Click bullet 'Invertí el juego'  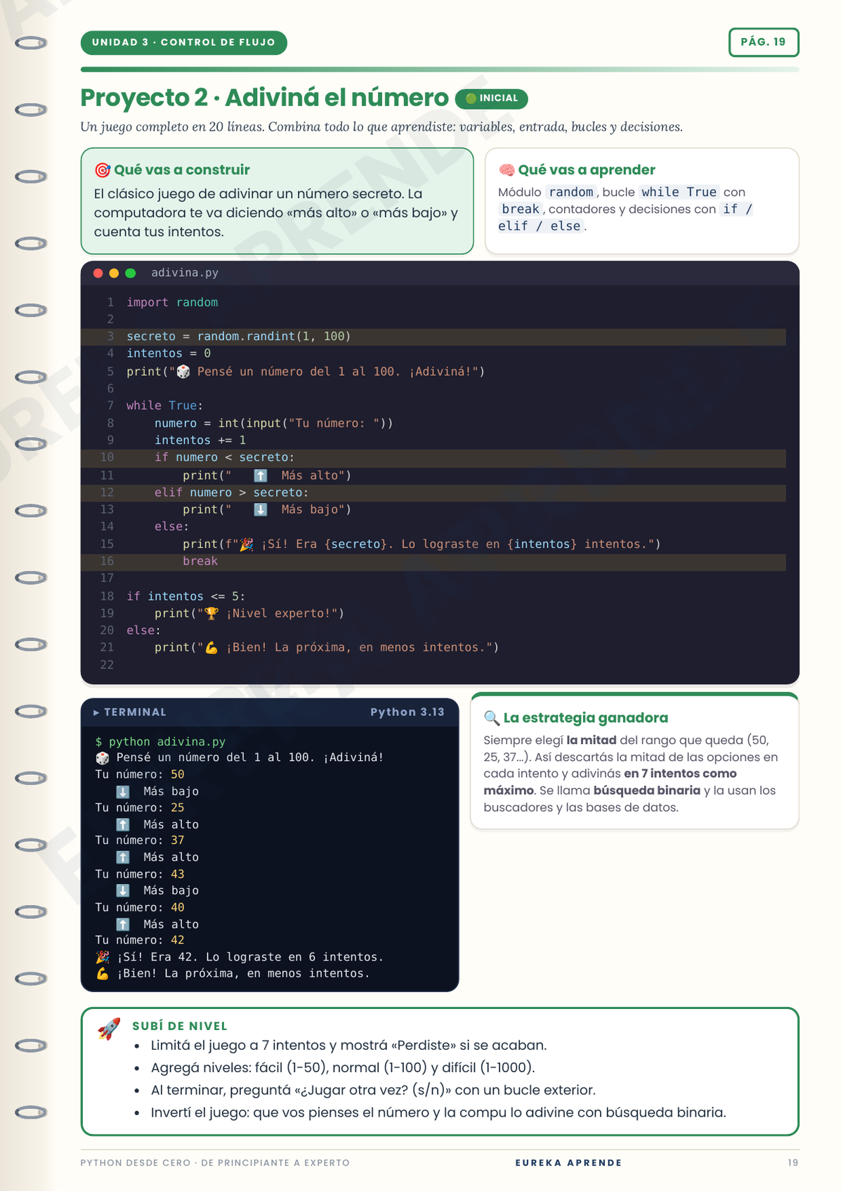coord(438,1113)
